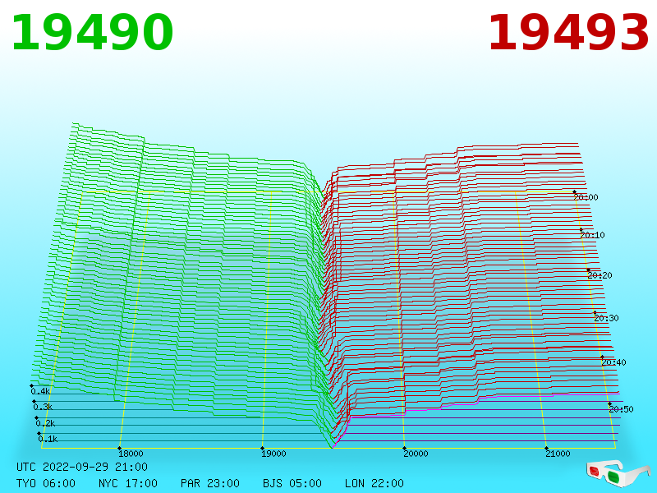Click the 0.4k volume axis label

[40, 392]
